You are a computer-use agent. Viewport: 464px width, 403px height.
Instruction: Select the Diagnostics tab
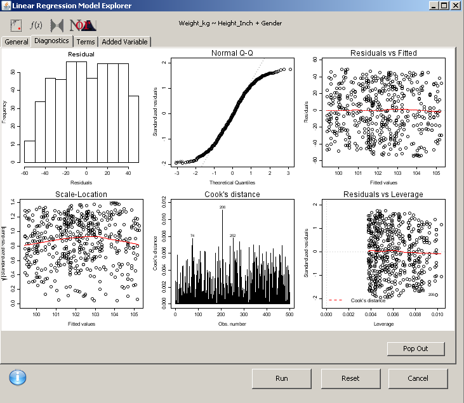52,41
